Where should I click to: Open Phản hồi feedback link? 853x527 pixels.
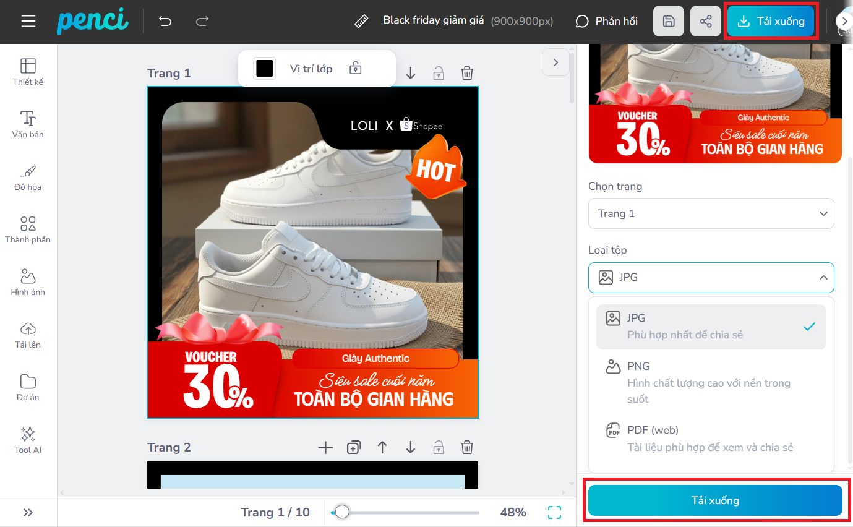point(606,22)
